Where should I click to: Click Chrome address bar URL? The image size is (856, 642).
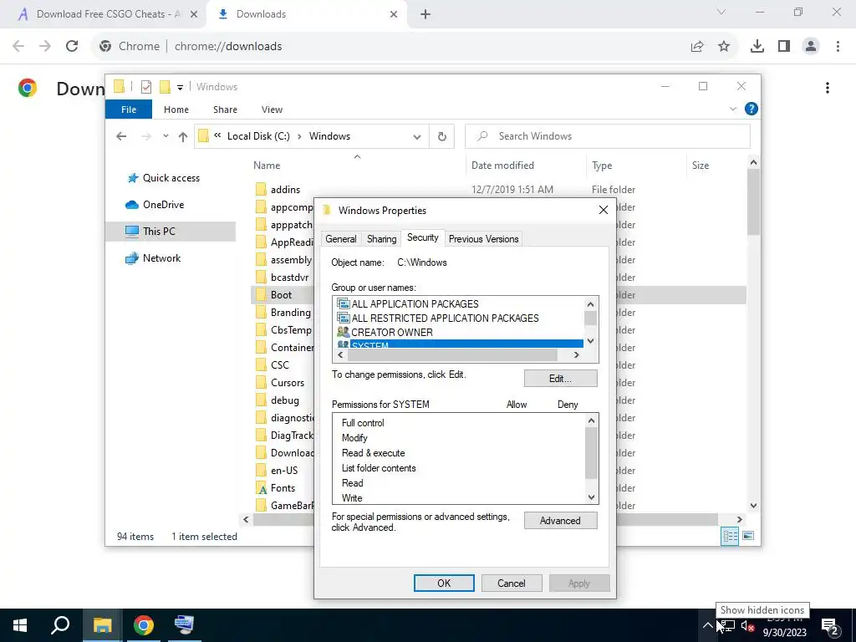(228, 47)
